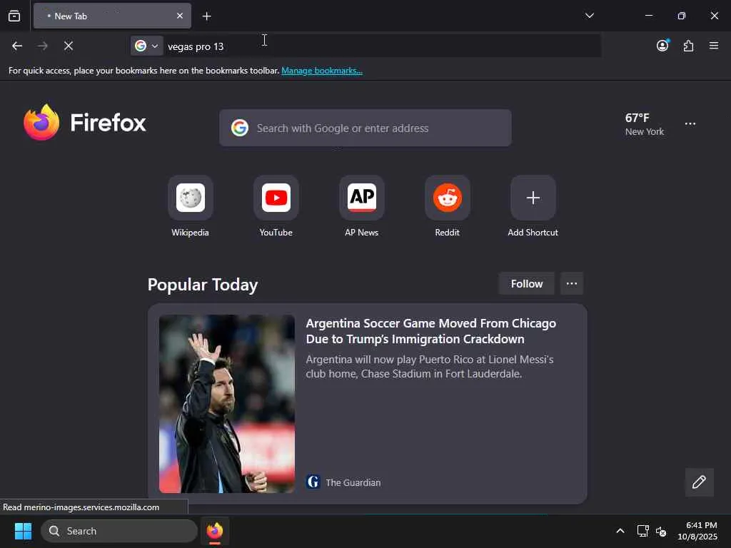Click the Messi article thumbnail image
The image size is (731, 548).
point(227,404)
